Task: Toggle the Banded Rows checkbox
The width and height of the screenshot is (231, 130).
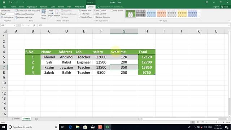Action: pyautogui.click(x=80, y=17)
